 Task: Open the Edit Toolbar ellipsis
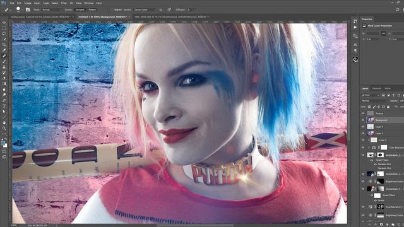coord(4,134)
